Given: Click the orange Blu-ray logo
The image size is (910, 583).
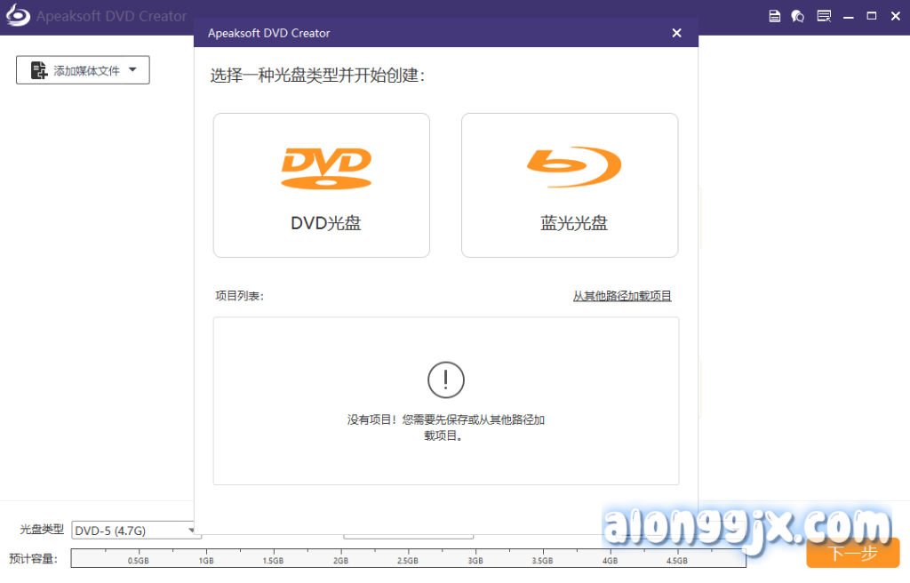Looking at the screenshot, I should 573,166.
